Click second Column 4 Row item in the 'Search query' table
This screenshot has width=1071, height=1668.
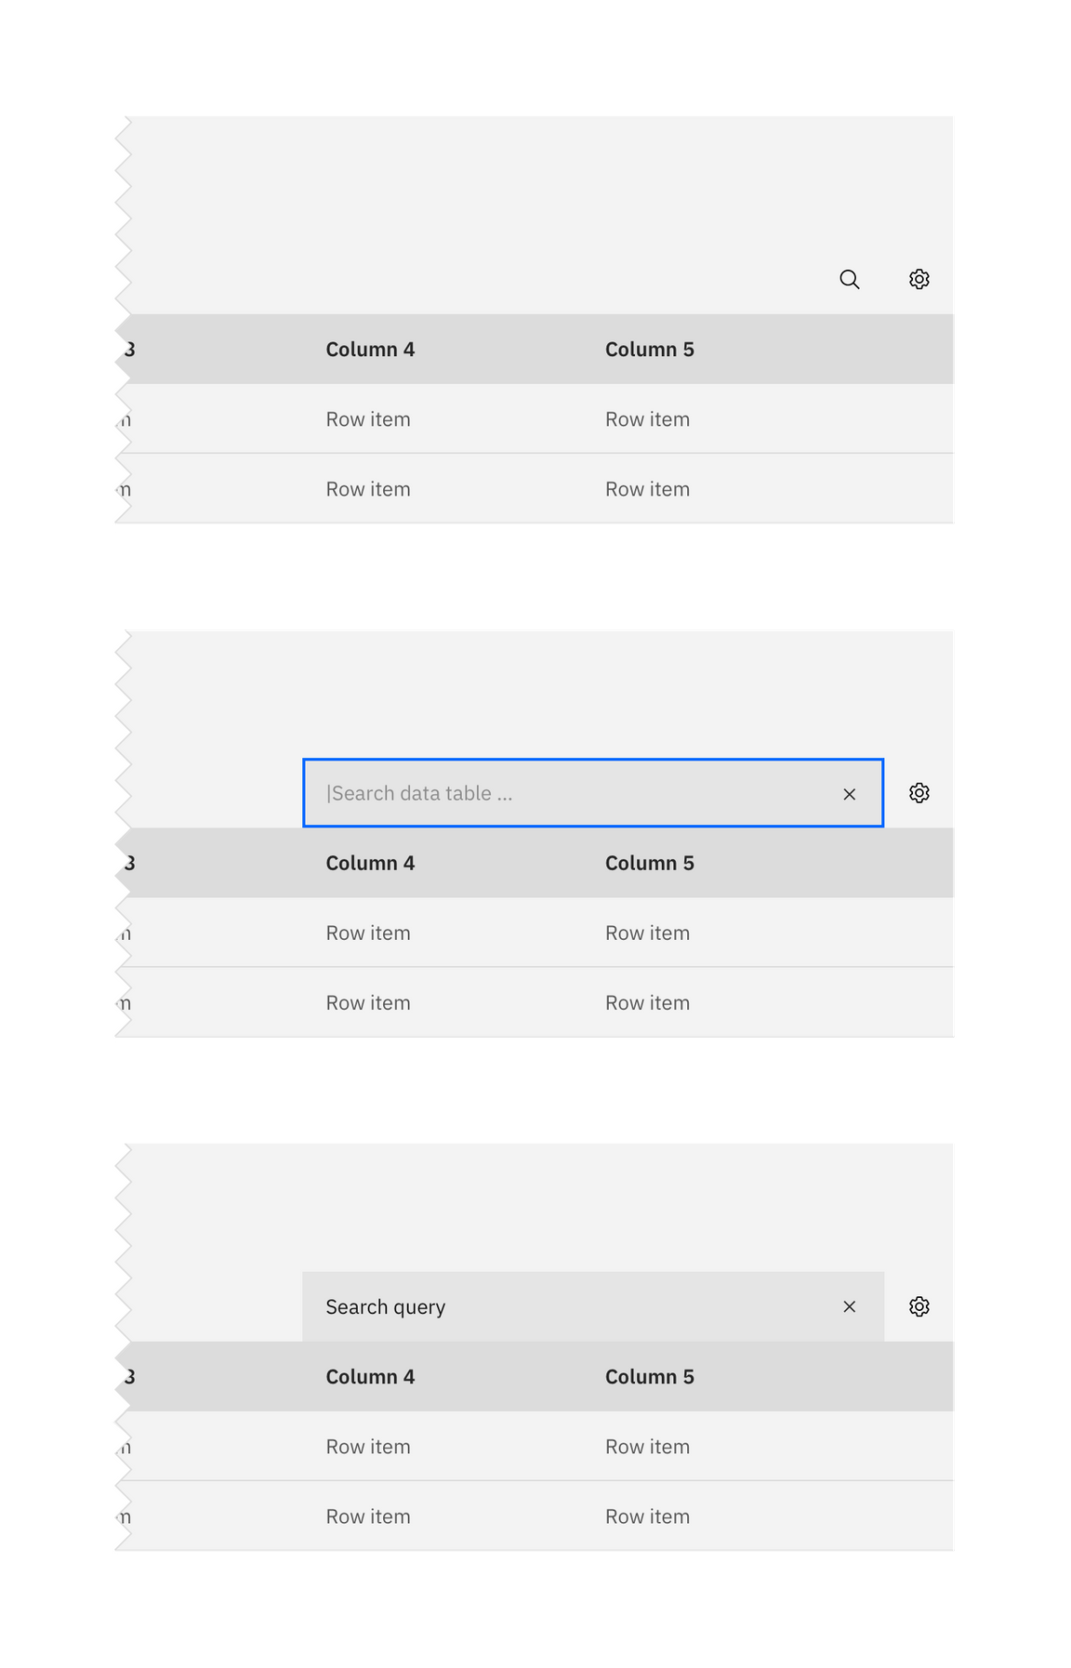[x=368, y=1516]
